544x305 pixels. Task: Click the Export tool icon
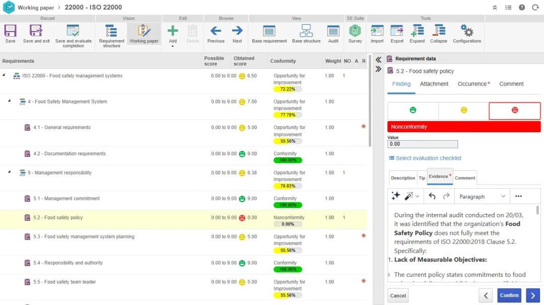pos(397,31)
